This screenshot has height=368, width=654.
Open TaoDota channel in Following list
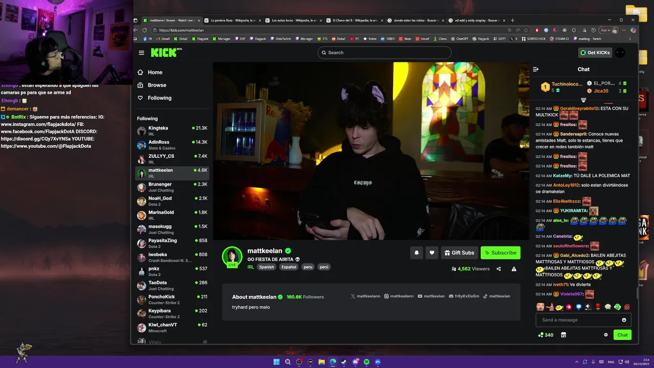[x=172, y=285]
